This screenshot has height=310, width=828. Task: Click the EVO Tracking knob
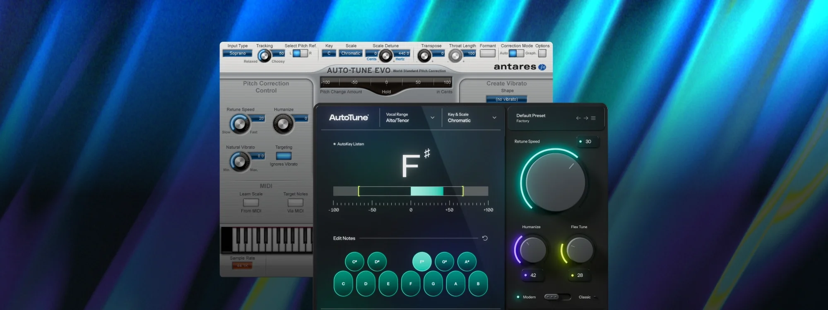click(x=264, y=55)
